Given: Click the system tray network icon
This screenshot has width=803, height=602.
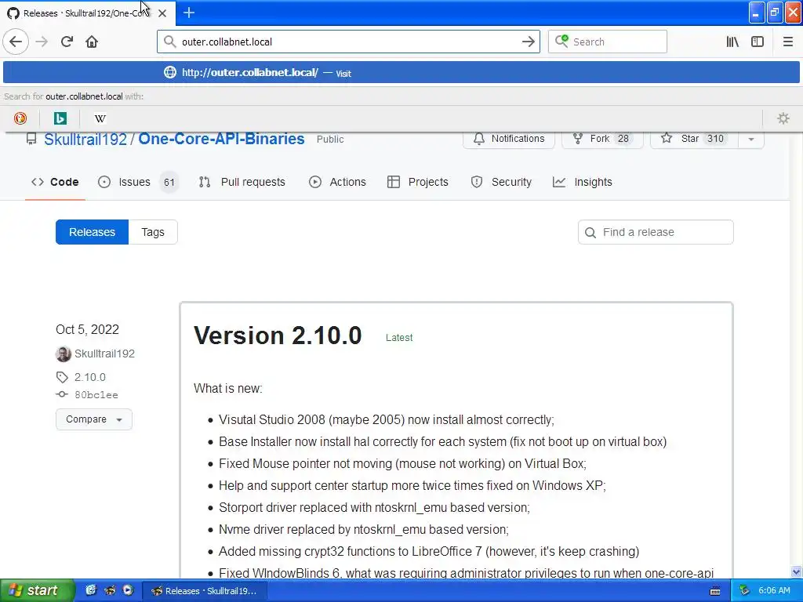Looking at the screenshot, I should coord(745,591).
